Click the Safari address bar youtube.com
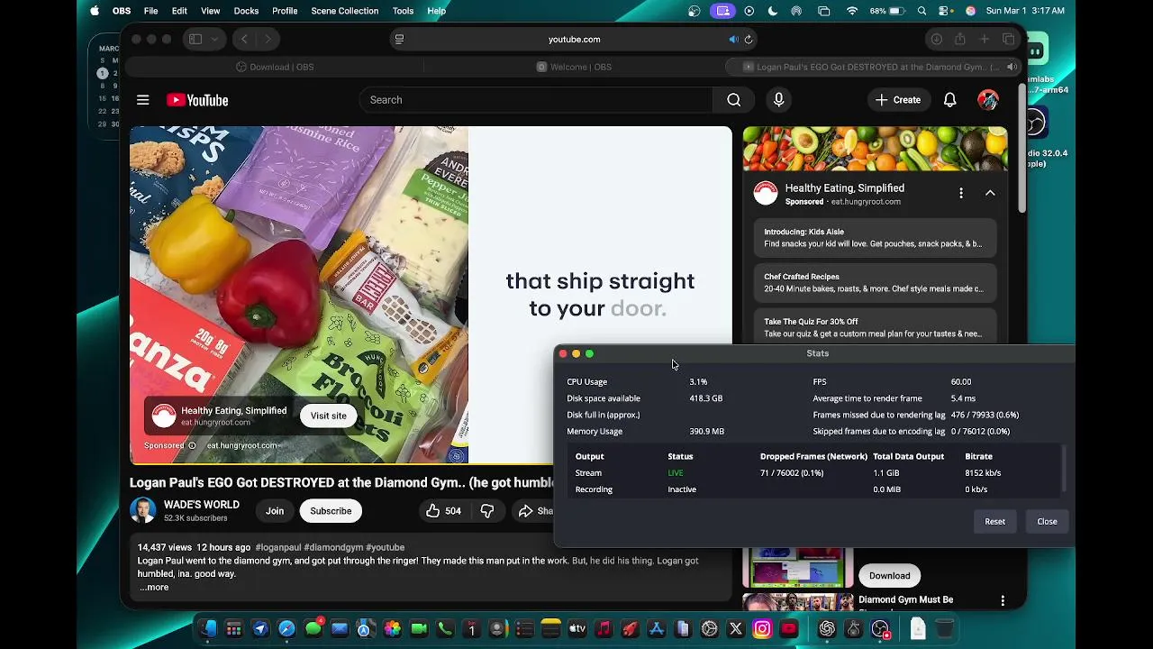The height and width of the screenshot is (649, 1153). click(x=574, y=40)
